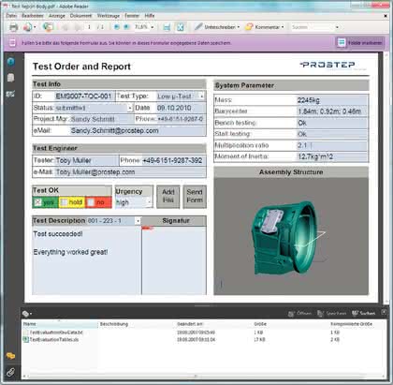Viewport: 393px width, 385px height.
Task: Expand the Unterschreiben dropdown arrow
Action: pos(239,27)
